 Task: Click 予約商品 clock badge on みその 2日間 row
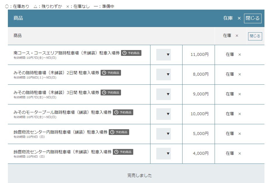pos(111,73)
